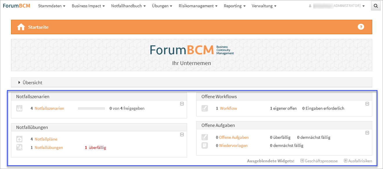
Task: Open the Business Impact dropdown menu
Action: click(x=88, y=6)
